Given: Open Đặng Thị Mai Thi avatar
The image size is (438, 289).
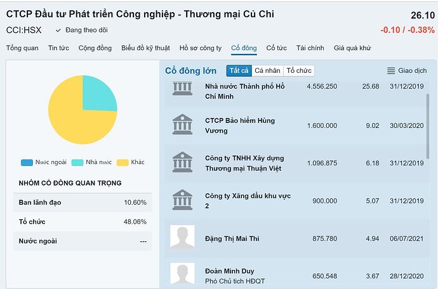Looking at the screenshot, I should pos(182,237).
